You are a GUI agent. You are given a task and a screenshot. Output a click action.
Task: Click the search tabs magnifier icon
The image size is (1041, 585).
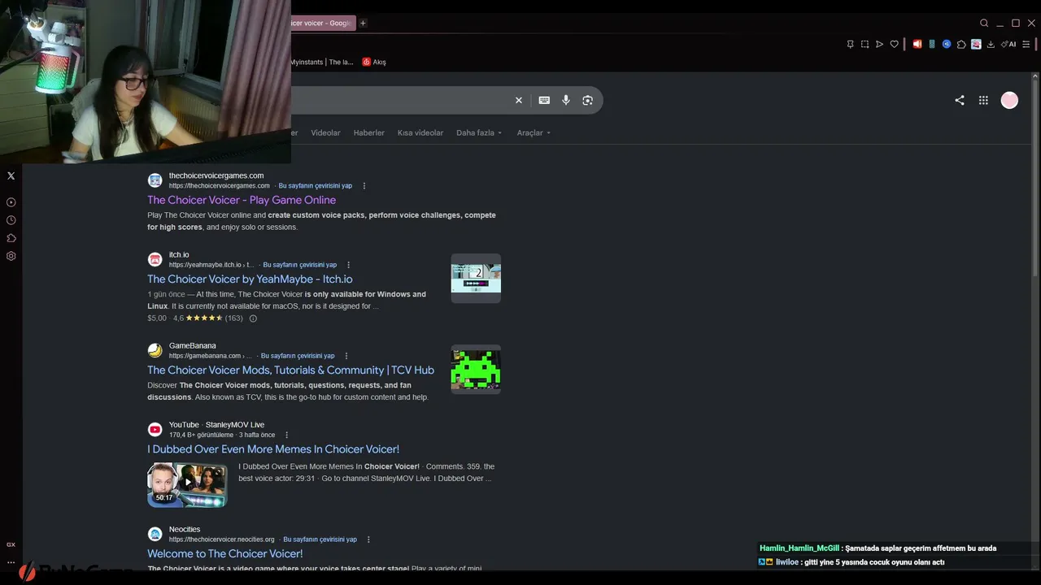[x=984, y=23]
